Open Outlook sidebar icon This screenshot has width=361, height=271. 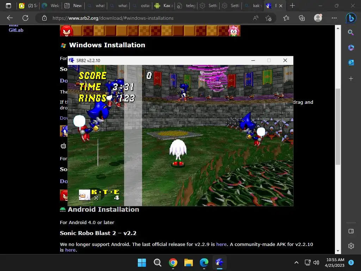click(351, 62)
